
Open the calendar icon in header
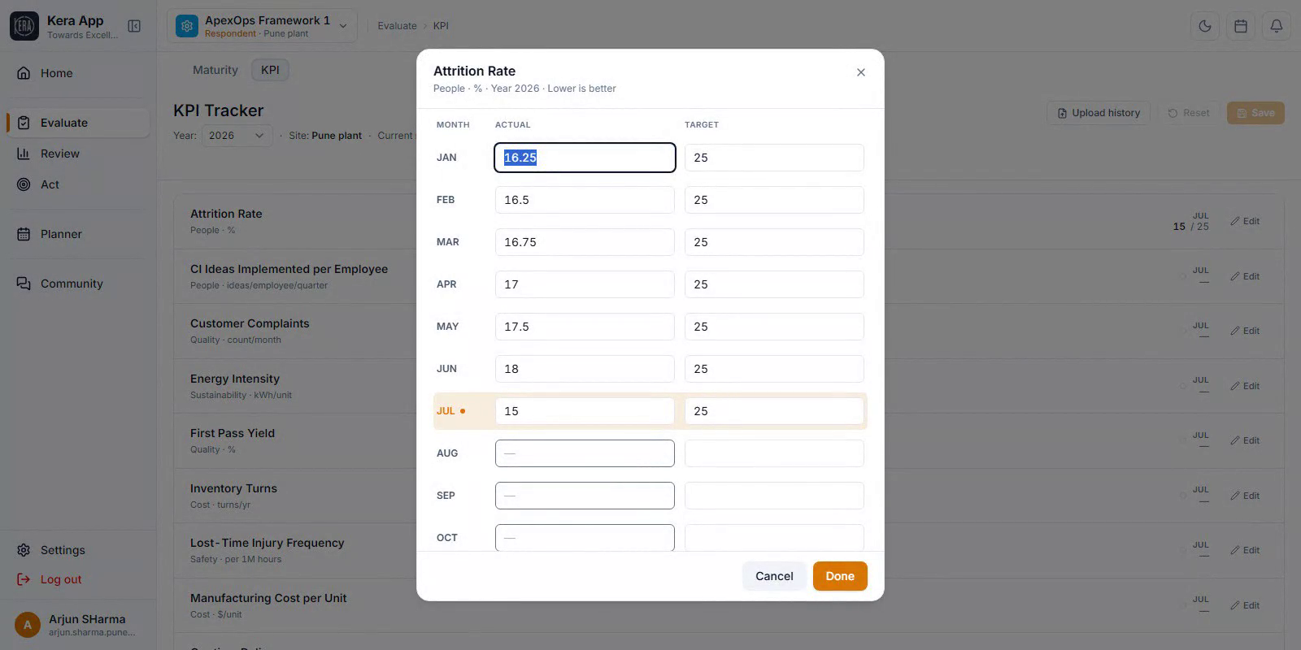1241,26
